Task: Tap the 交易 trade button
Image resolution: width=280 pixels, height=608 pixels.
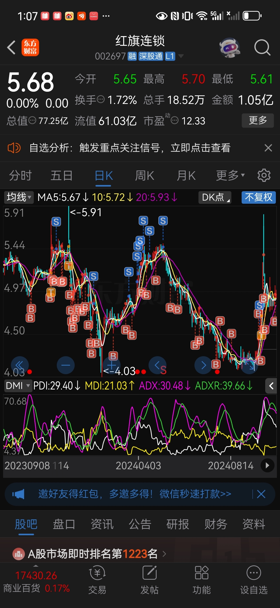Action: click(x=97, y=580)
